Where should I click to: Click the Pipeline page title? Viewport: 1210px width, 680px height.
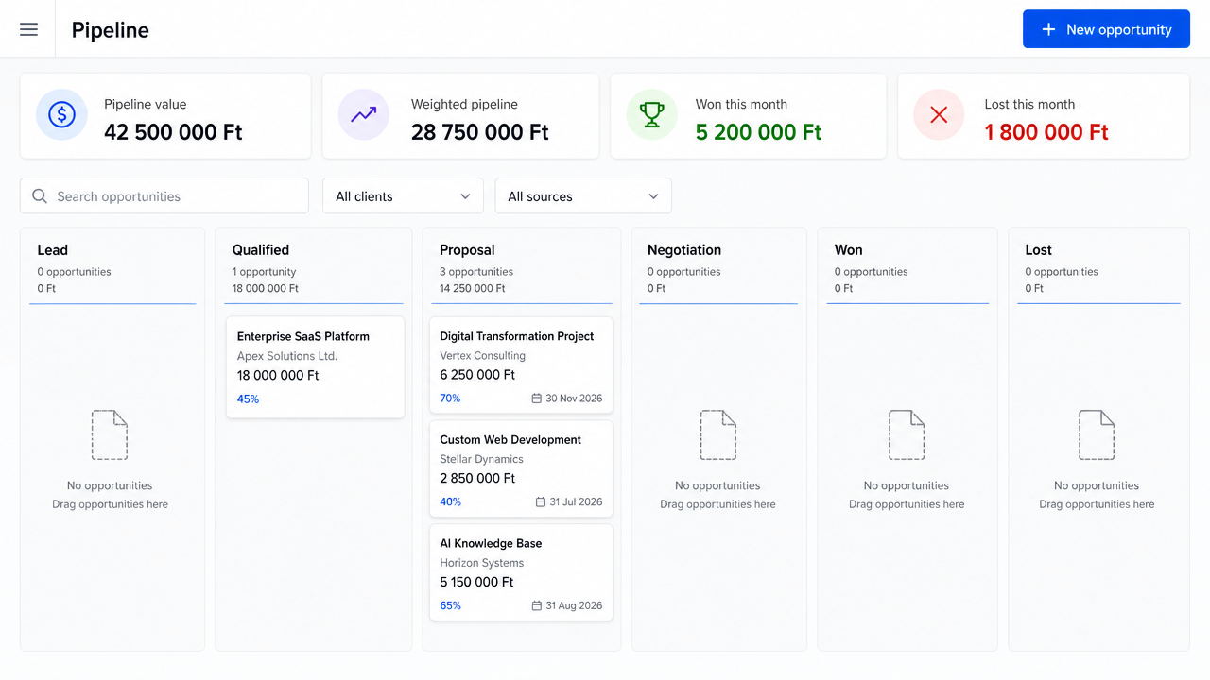(111, 30)
